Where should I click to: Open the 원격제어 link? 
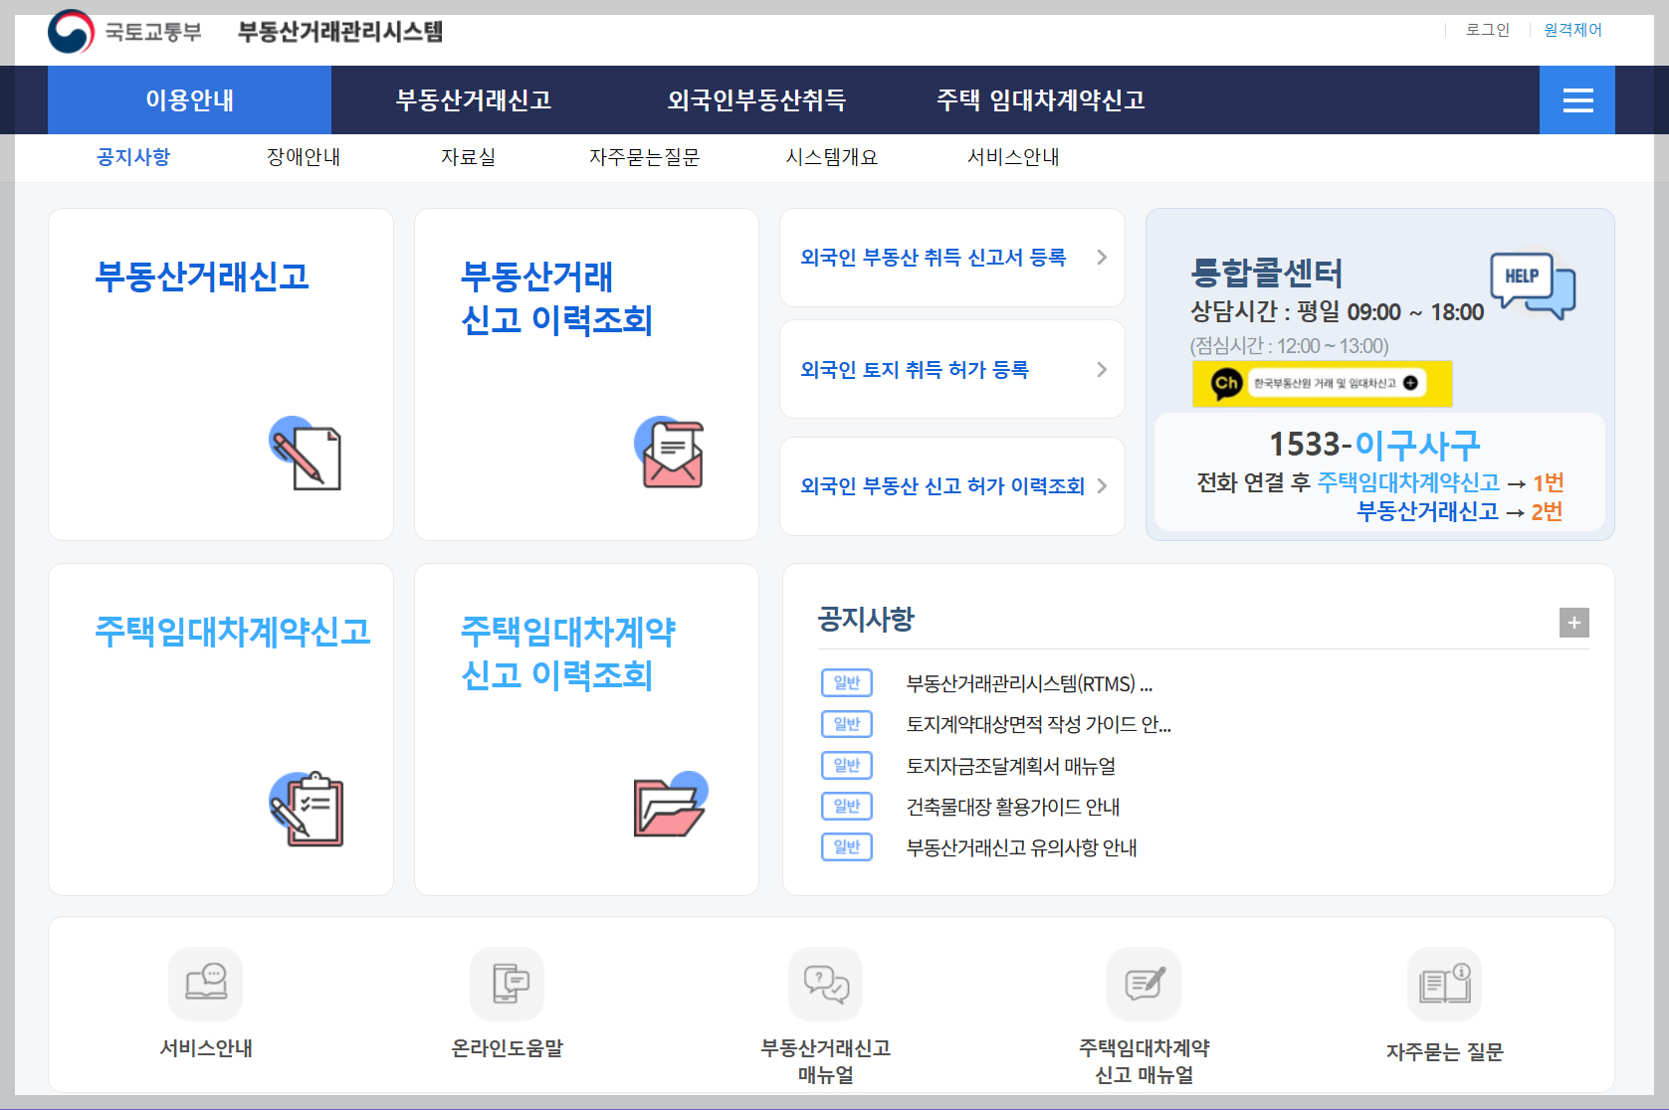click(1571, 30)
